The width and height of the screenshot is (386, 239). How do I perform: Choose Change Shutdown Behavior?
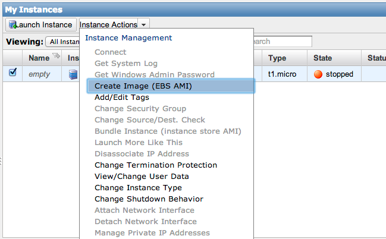click(x=149, y=199)
